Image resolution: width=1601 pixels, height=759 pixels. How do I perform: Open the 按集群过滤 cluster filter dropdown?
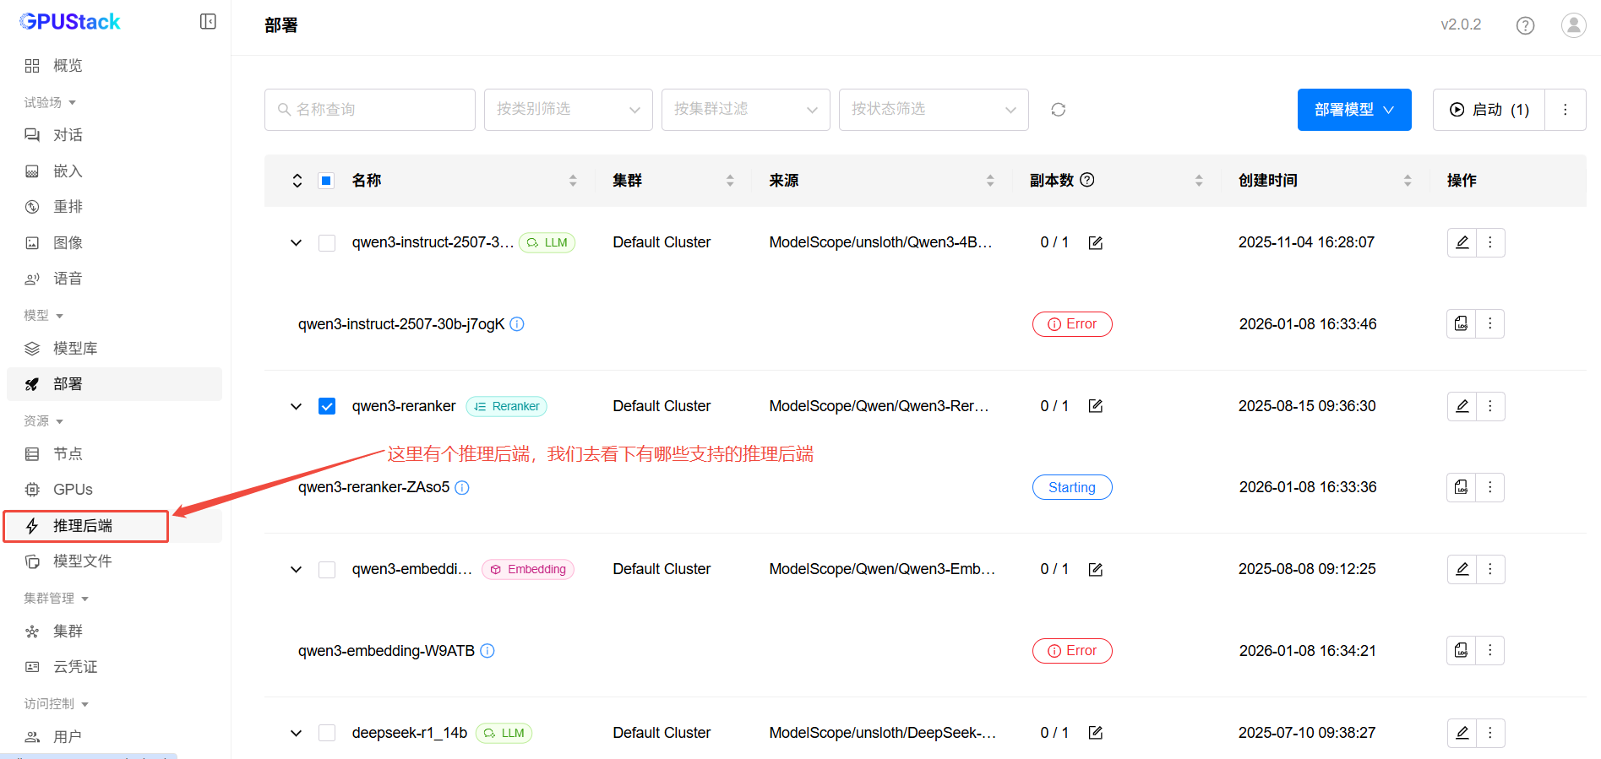tap(746, 110)
